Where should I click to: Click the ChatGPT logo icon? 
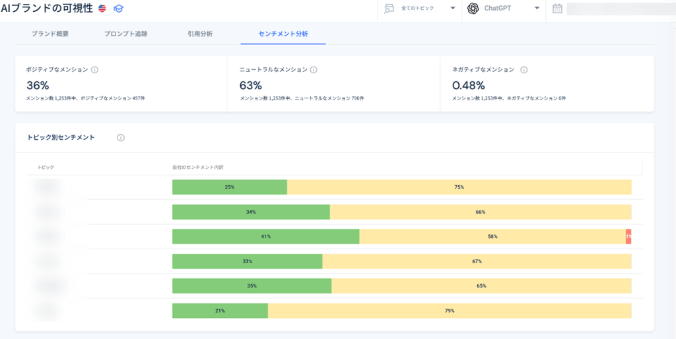(473, 8)
